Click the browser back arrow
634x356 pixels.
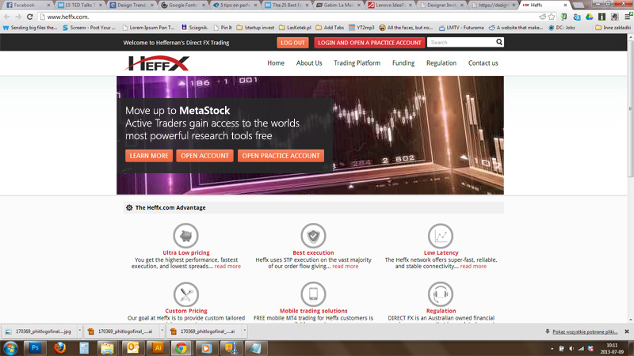point(7,17)
